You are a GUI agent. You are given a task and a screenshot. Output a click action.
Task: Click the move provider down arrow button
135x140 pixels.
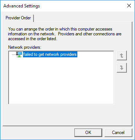[x=122, y=68]
